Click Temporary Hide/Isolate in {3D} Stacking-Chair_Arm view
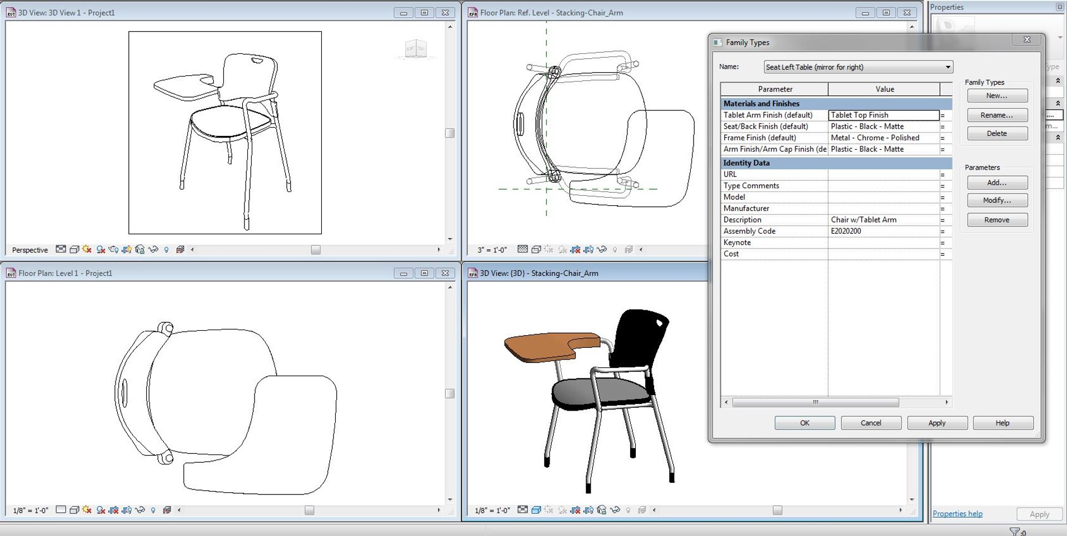Viewport: 1067px width, 536px height. click(x=615, y=510)
